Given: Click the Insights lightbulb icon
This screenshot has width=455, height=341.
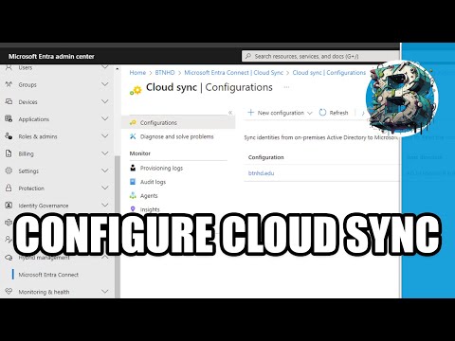Looking at the screenshot, I should tap(133, 209).
